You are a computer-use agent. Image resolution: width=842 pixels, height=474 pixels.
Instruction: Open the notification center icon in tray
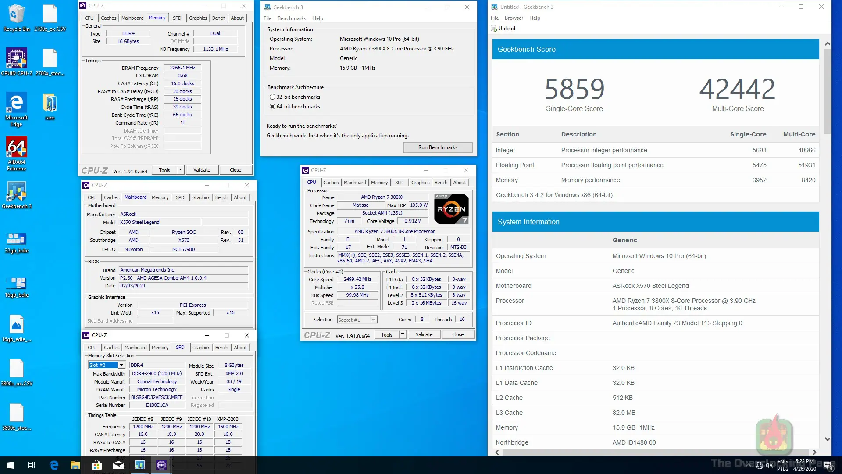tap(828, 465)
